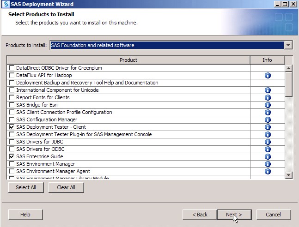299x227 pixels.
Task: Check SAS Deployment Tester Plug-in for Management Console
Action: (x=12, y=134)
